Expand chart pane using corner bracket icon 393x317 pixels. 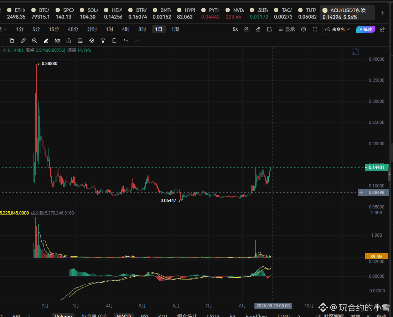pyautogui.click(x=355, y=52)
